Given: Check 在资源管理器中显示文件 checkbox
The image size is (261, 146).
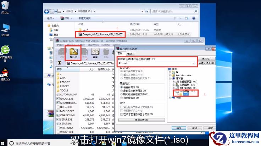Looking at the screenshot, I should pyautogui.click(x=122, y=114).
